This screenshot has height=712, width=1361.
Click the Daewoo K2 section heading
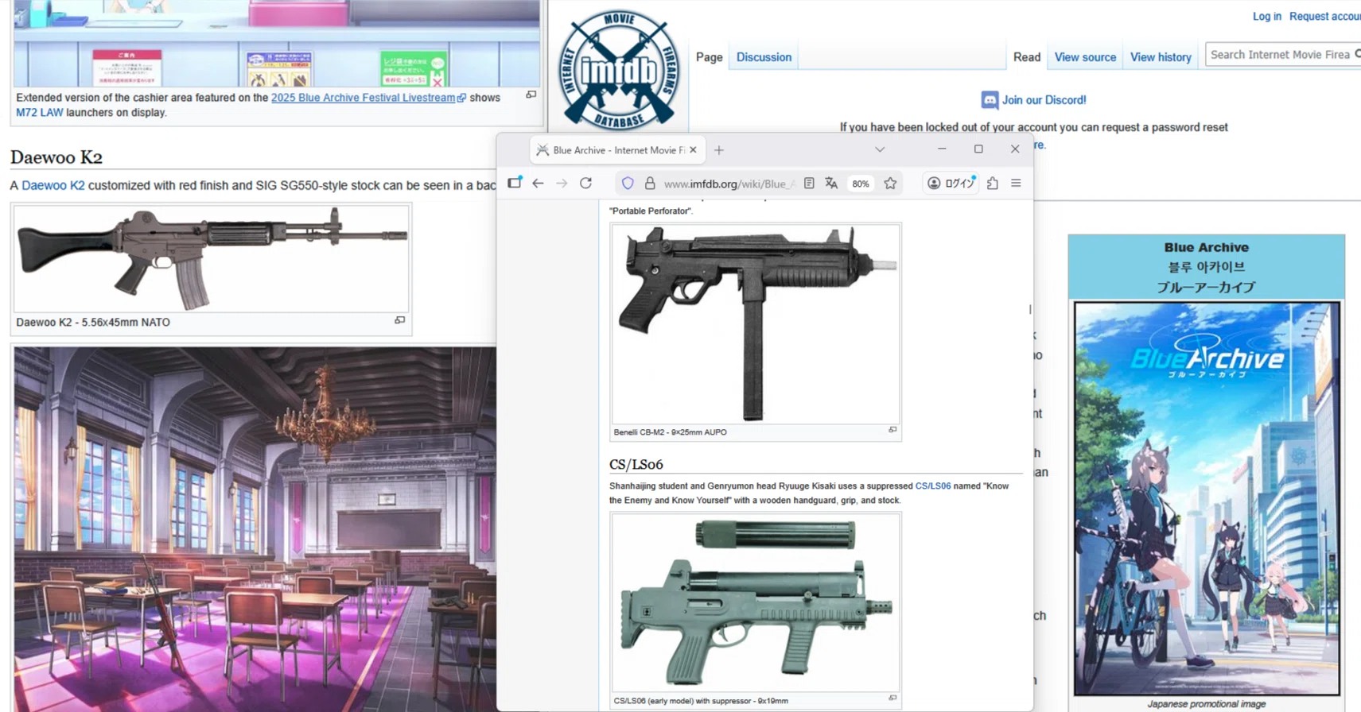(56, 157)
